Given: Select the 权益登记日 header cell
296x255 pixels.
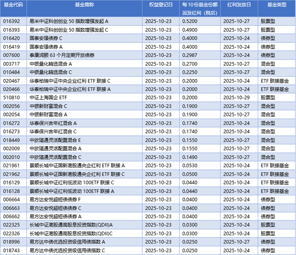Looking at the screenshot, I should (160, 4).
